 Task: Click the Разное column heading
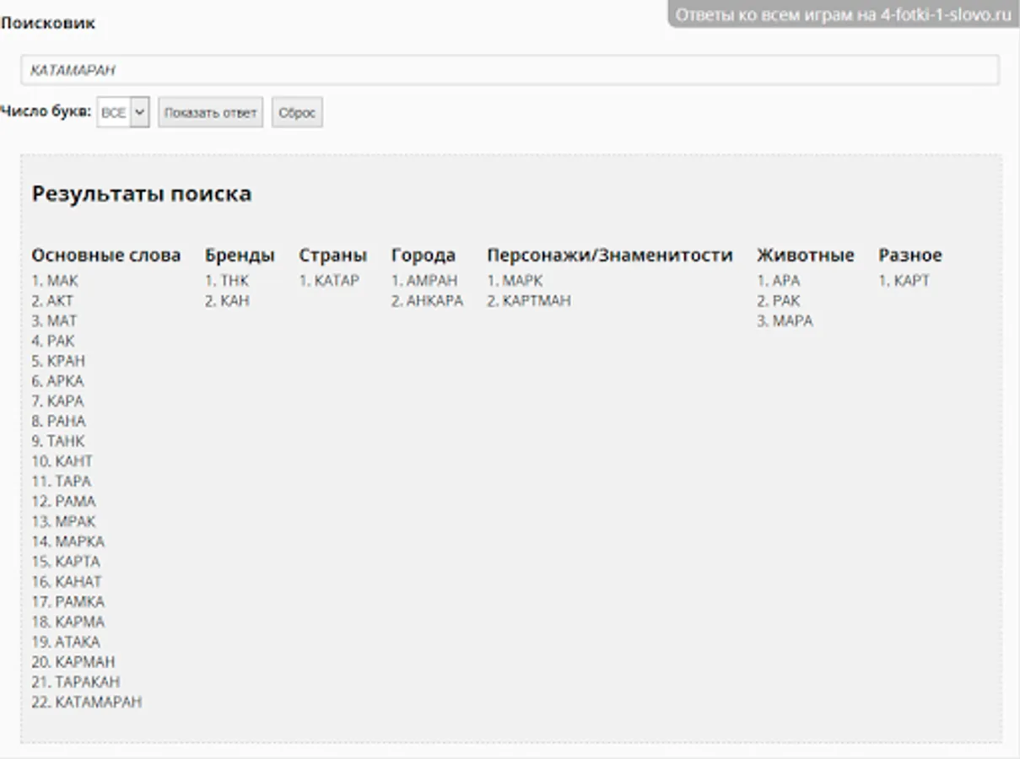[x=910, y=256]
